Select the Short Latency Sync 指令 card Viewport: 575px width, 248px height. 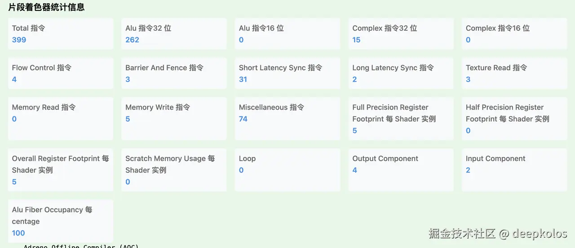[x=287, y=73]
